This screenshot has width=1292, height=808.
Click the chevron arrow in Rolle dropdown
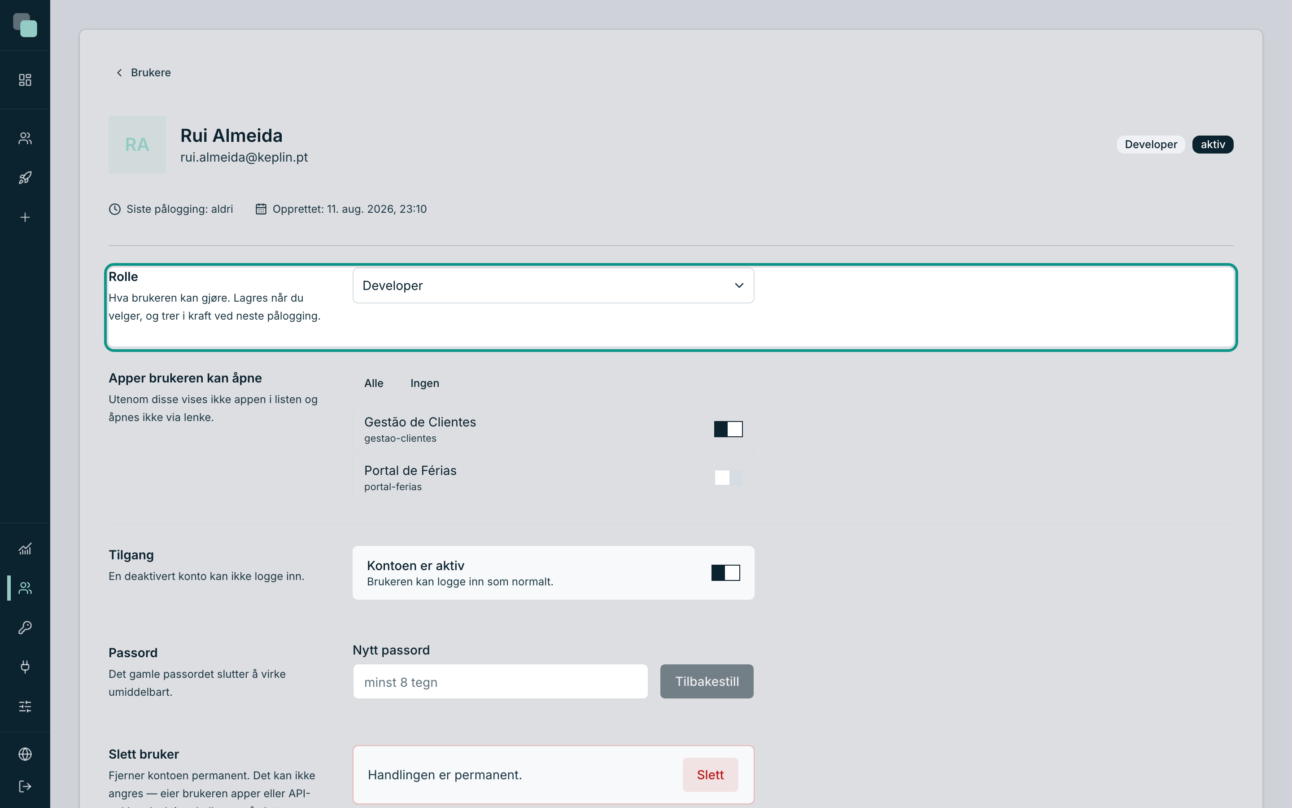click(739, 285)
